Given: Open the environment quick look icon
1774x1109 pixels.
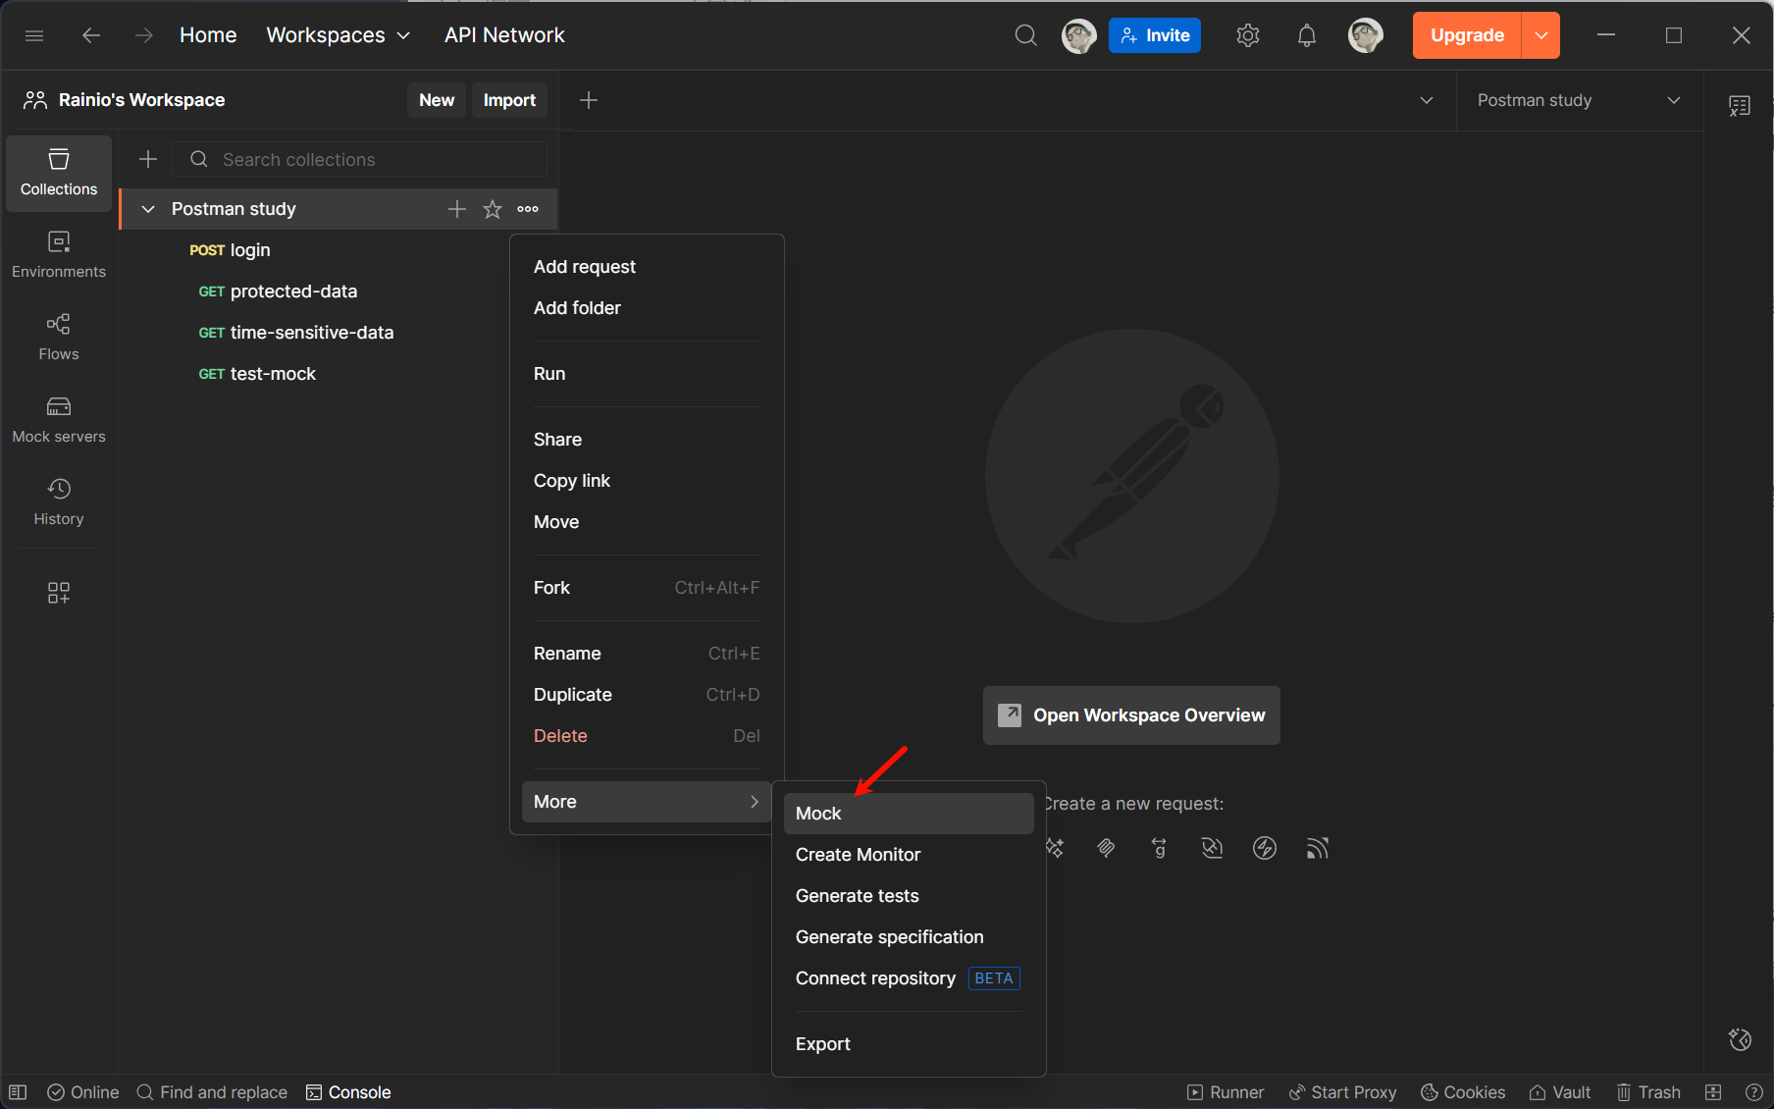Looking at the screenshot, I should coord(1740,105).
